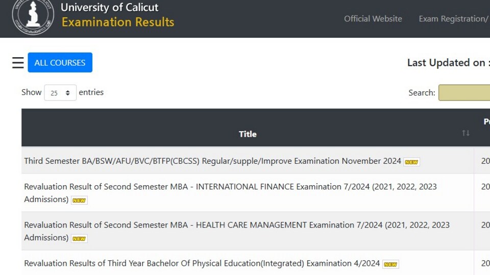The width and height of the screenshot is (490, 275).
Task: Open the Exam Registration nav link
Action: pos(454,19)
